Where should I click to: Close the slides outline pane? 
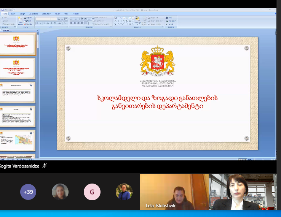[37, 30]
